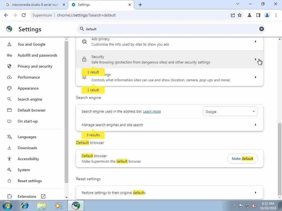Clear the settings search with the X icon
This screenshot has height=211, width=282.
pyautogui.click(x=262, y=29)
